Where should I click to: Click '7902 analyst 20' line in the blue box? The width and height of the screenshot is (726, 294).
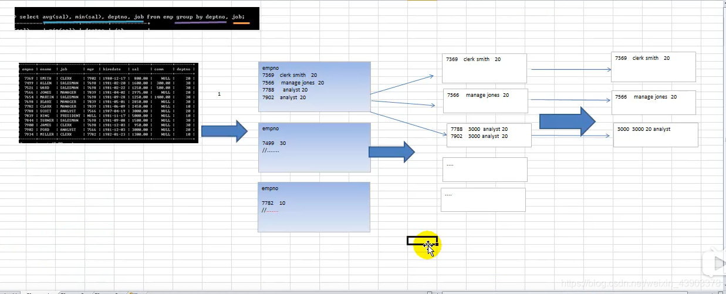284,97
